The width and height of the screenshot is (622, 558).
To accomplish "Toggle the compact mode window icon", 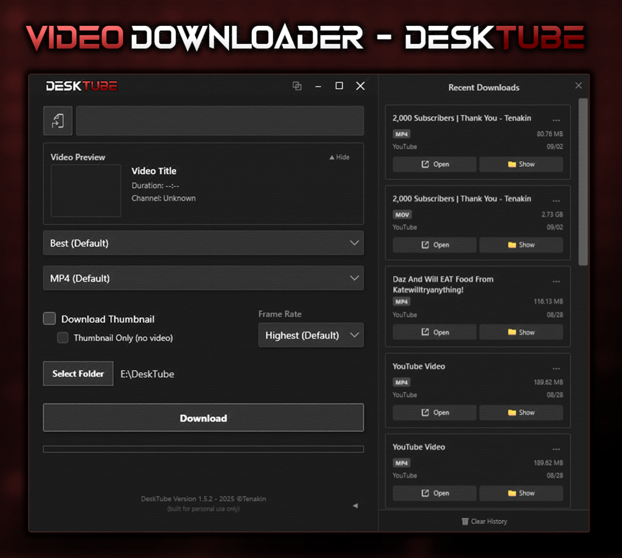I will tap(296, 85).
